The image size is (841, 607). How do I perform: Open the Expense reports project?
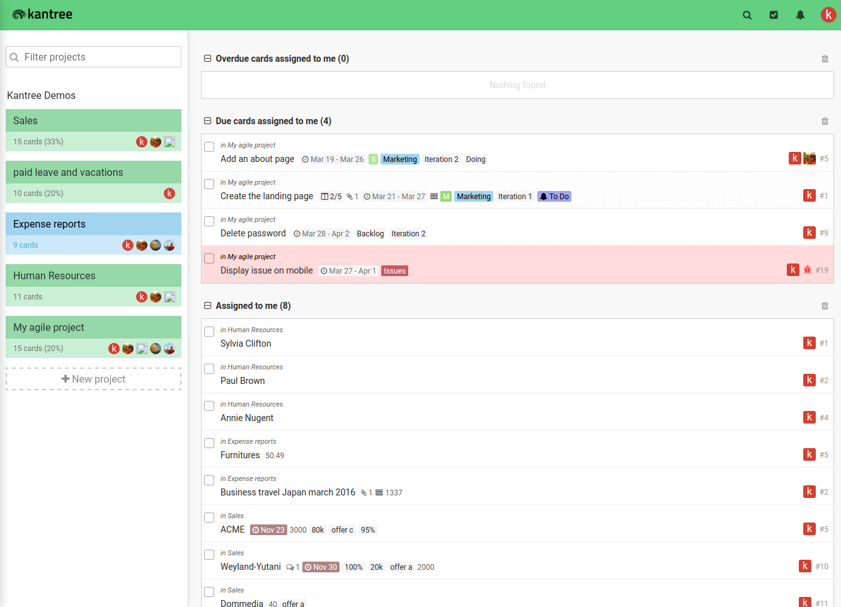pyautogui.click(x=93, y=224)
